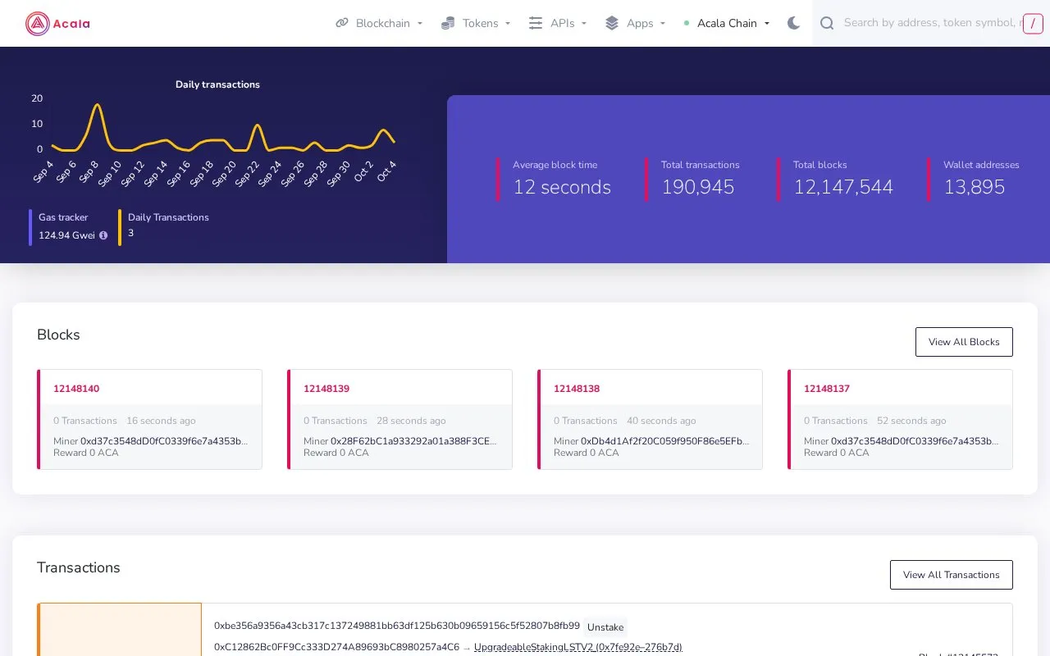Click the Daily Transactions legend label
Viewport: 1050px width, 656px height.
[x=168, y=217]
